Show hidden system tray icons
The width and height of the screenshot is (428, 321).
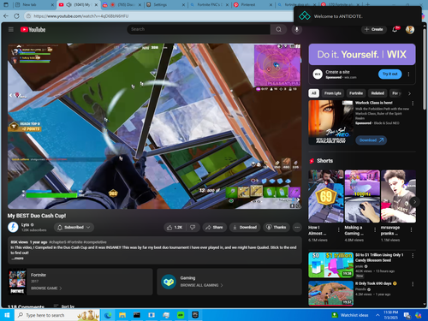(377, 315)
